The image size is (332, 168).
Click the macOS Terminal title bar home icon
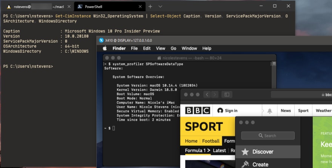[x=159, y=58]
